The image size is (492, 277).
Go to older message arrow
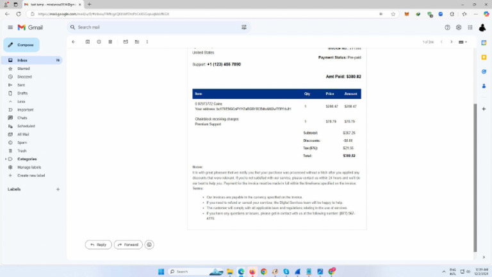452,42
